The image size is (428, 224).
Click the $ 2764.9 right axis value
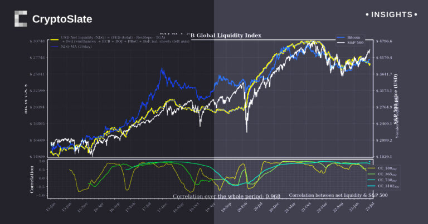[384, 107]
